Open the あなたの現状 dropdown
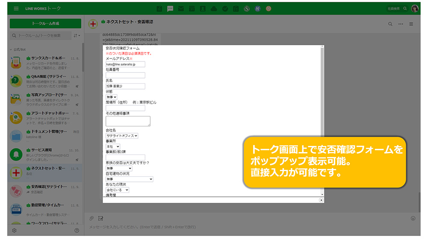This screenshot has height=239, width=427. coord(117,190)
